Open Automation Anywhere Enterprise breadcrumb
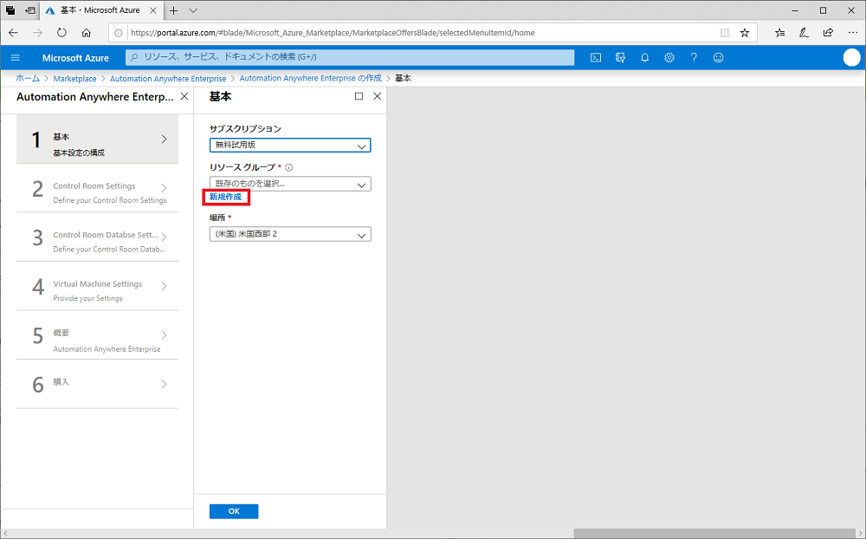 (168, 79)
